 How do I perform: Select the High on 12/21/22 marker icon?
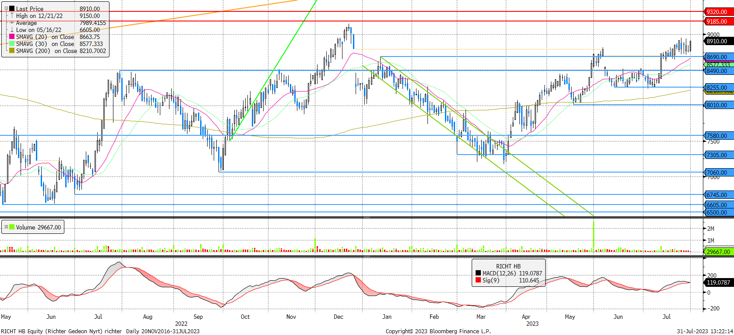pyautogui.click(x=12, y=16)
